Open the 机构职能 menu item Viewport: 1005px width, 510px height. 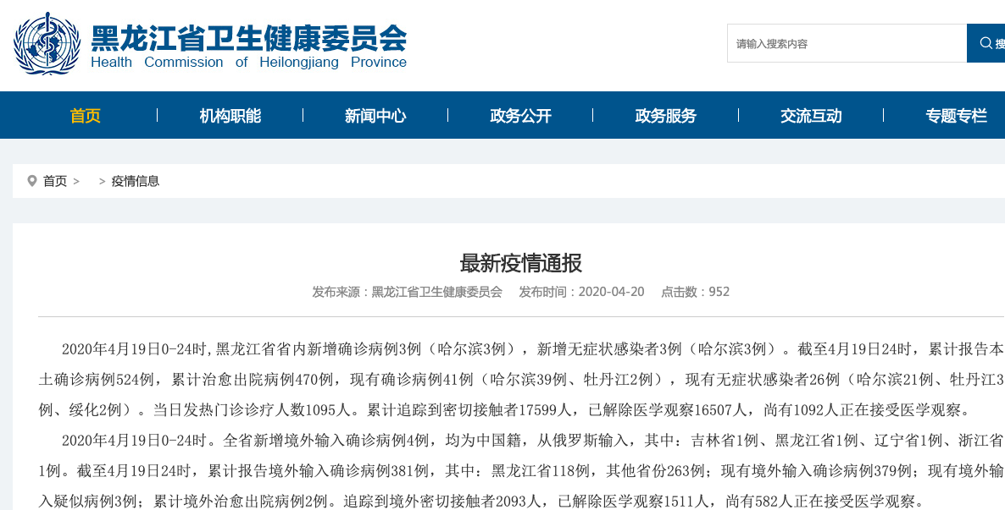point(230,116)
